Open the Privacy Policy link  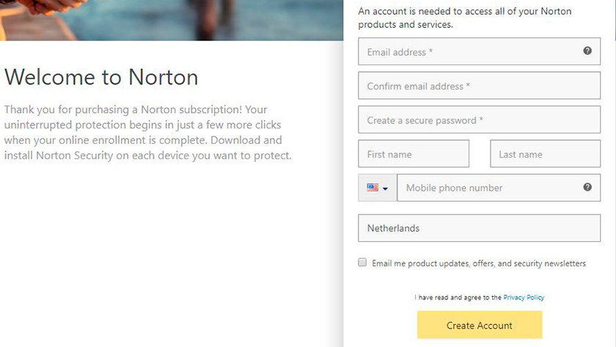(524, 298)
